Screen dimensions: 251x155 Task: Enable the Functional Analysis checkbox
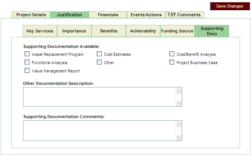(x=27, y=62)
